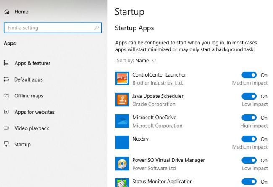Viewport: 273px width, 187px height.
Task: Click High impact label for OneDrive
Action: [254, 126]
